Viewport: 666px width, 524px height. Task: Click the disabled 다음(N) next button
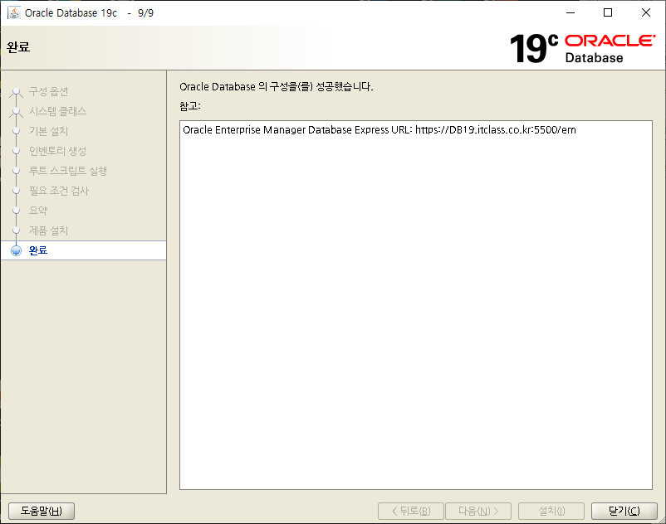477,511
